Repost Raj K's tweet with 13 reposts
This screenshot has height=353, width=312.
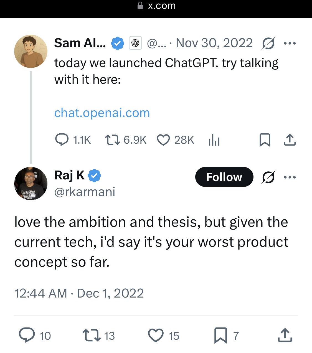92,335
